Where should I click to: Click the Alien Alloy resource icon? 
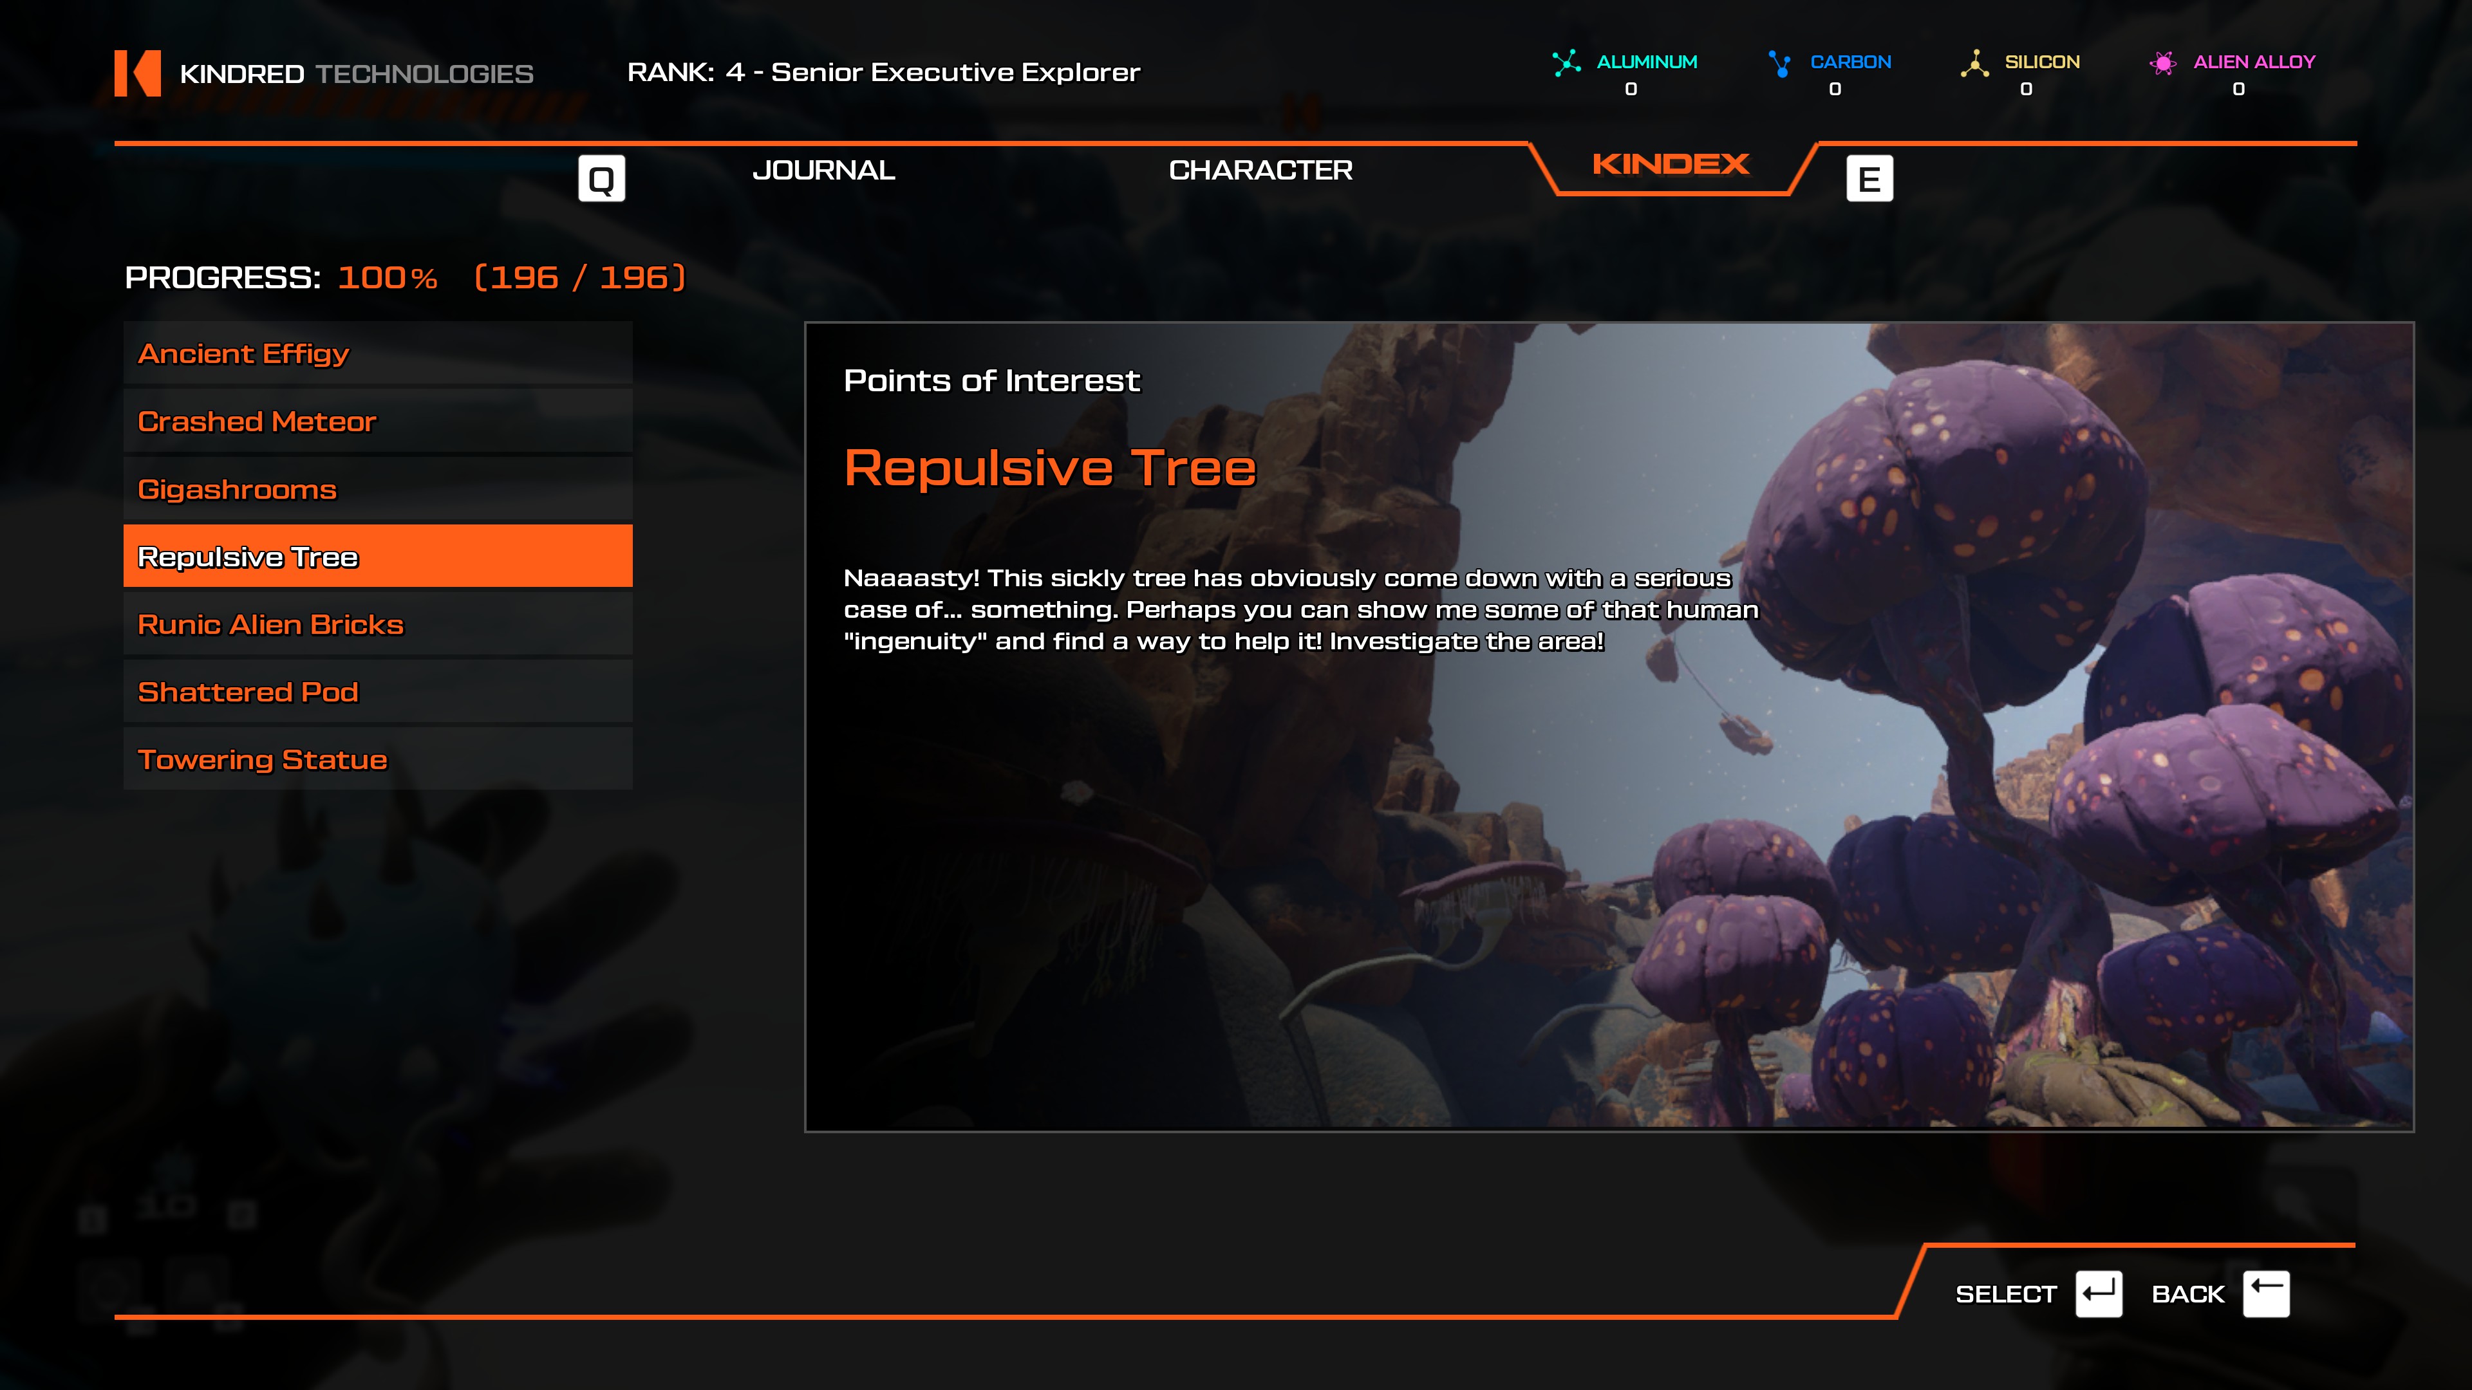pyautogui.click(x=2162, y=63)
